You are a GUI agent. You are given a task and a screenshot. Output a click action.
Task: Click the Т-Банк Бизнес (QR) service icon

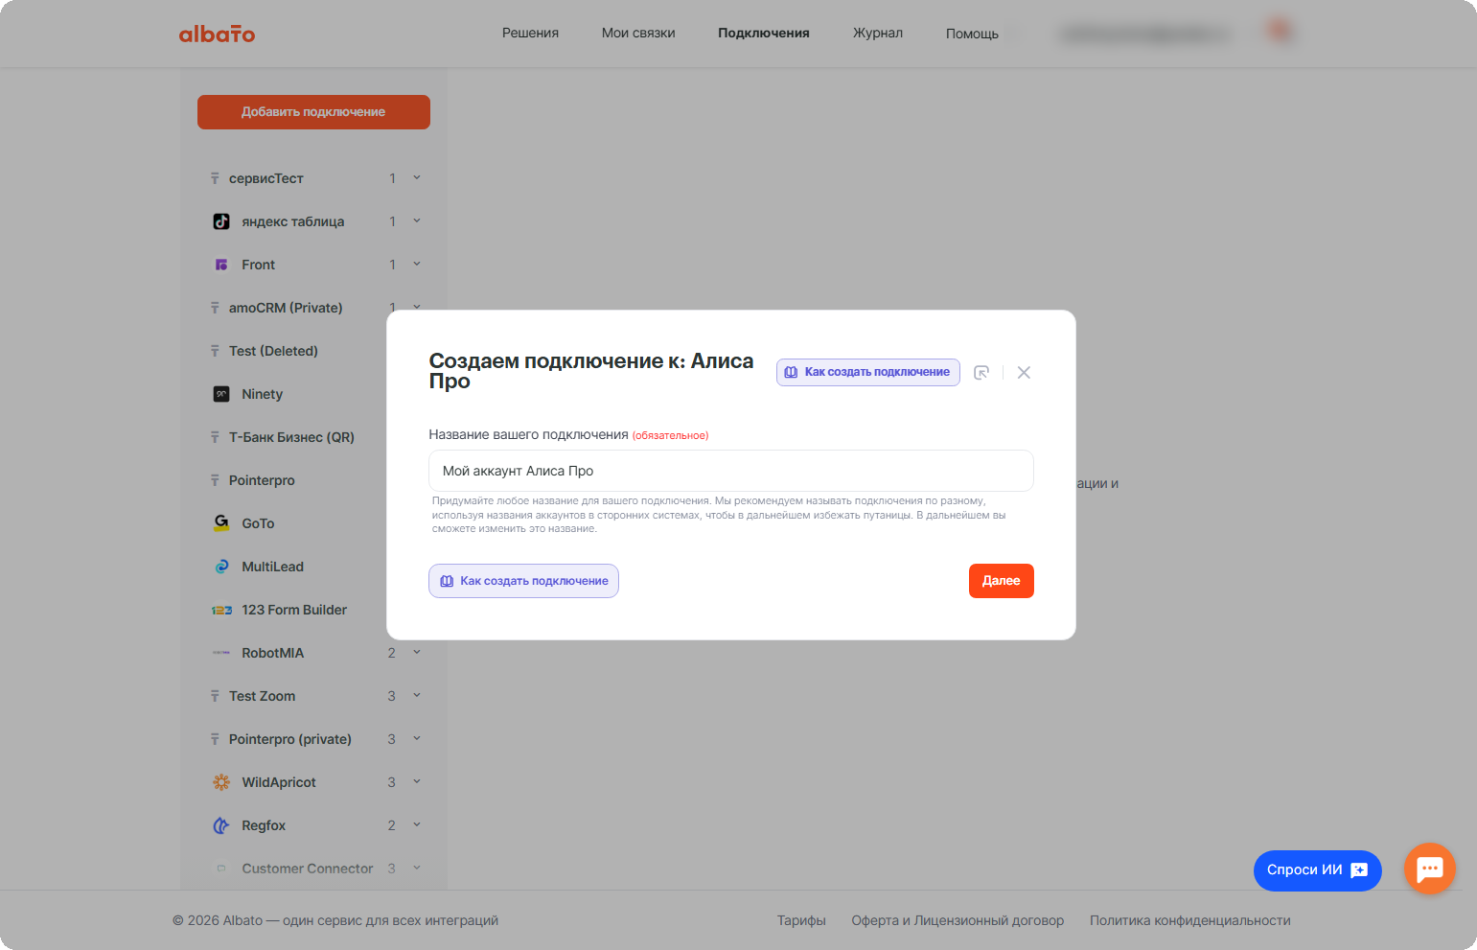tap(215, 437)
